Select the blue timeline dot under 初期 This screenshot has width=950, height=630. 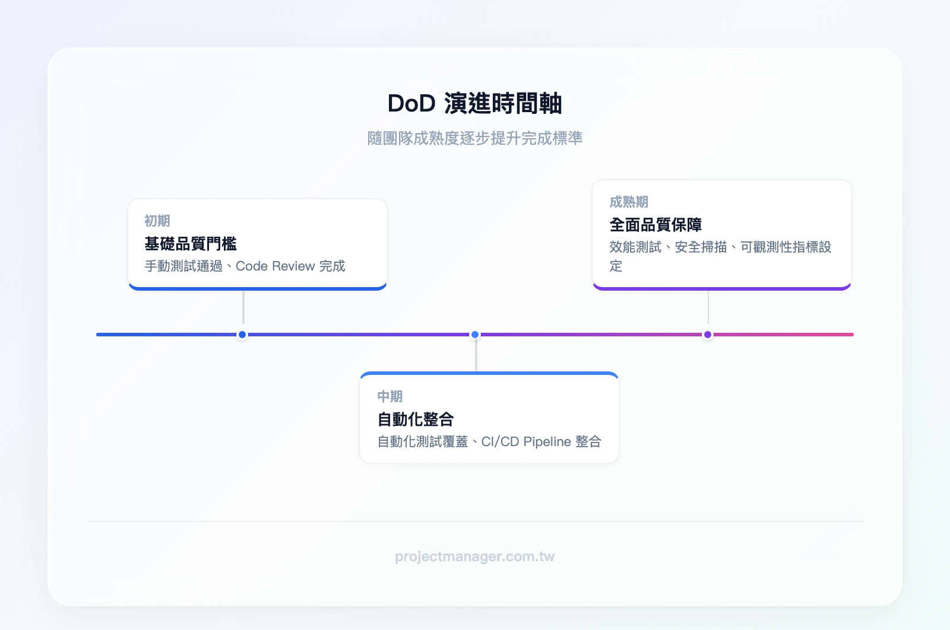click(x=242, y=335)
